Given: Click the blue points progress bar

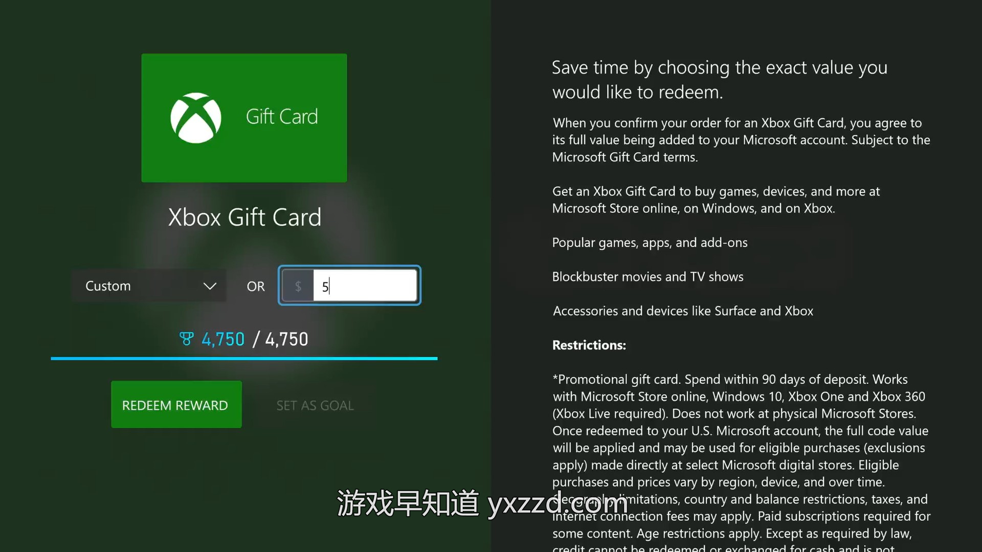Looking at the screenshot, I should [x=244, y=359].
